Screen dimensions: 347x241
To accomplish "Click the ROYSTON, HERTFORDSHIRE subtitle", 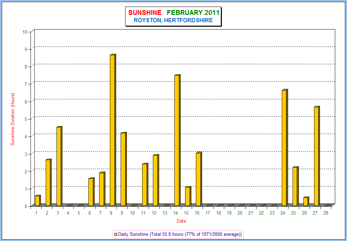I will pos(173,20).
